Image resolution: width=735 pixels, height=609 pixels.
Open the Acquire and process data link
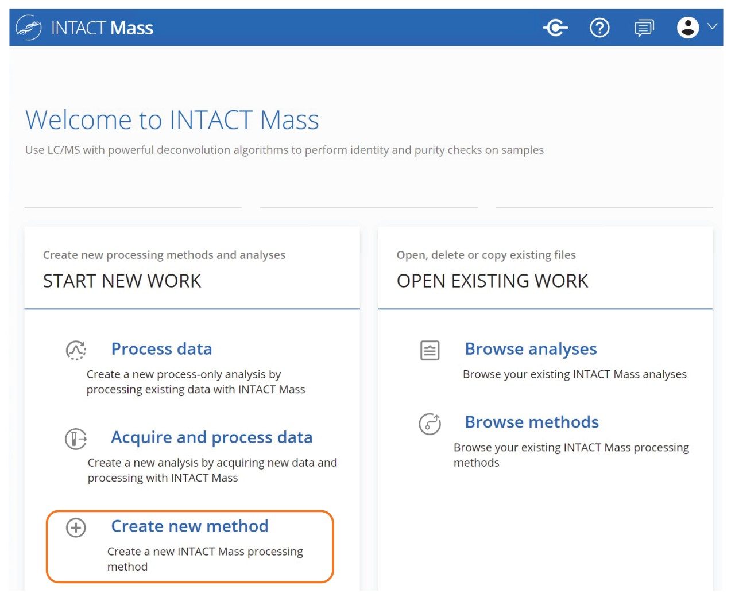coord(212,437)
